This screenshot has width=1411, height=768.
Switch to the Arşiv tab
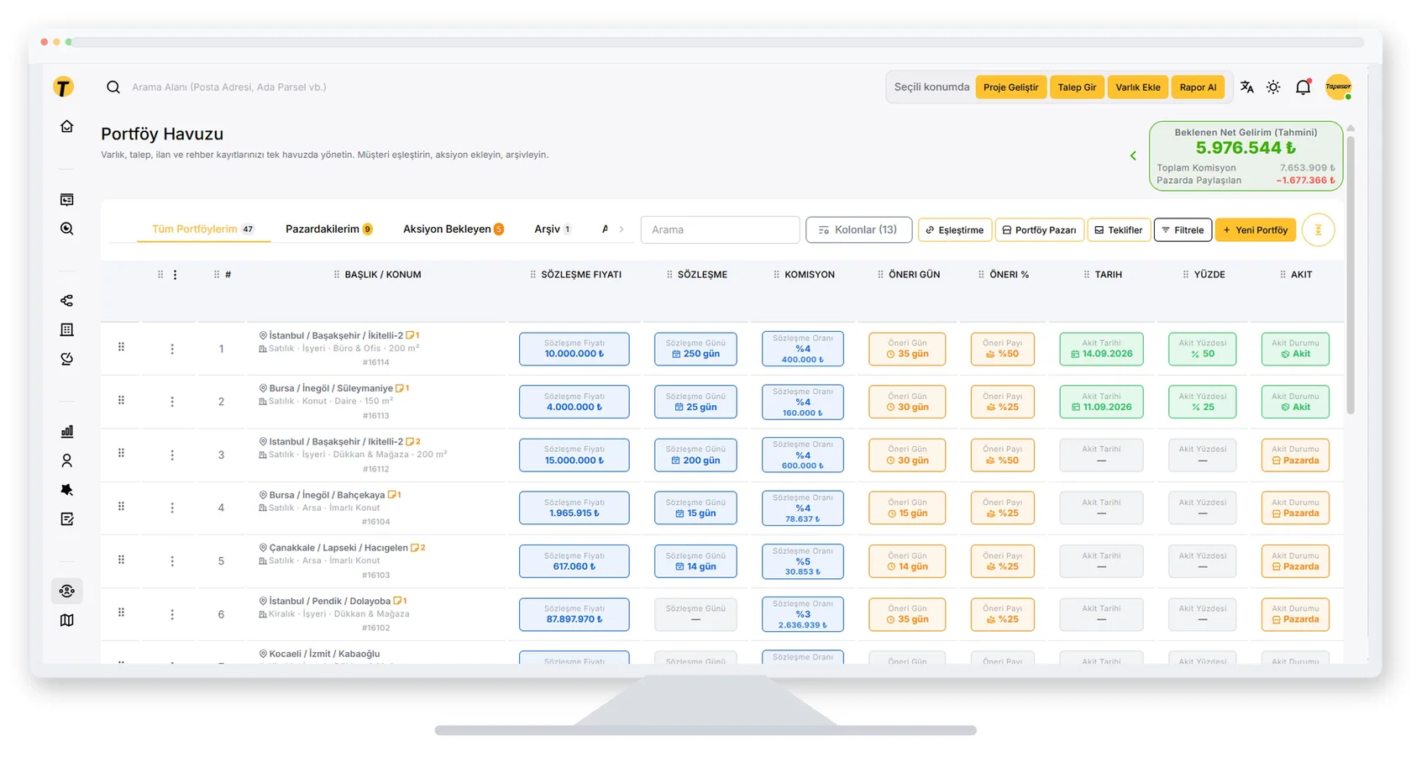click(553, 229)
